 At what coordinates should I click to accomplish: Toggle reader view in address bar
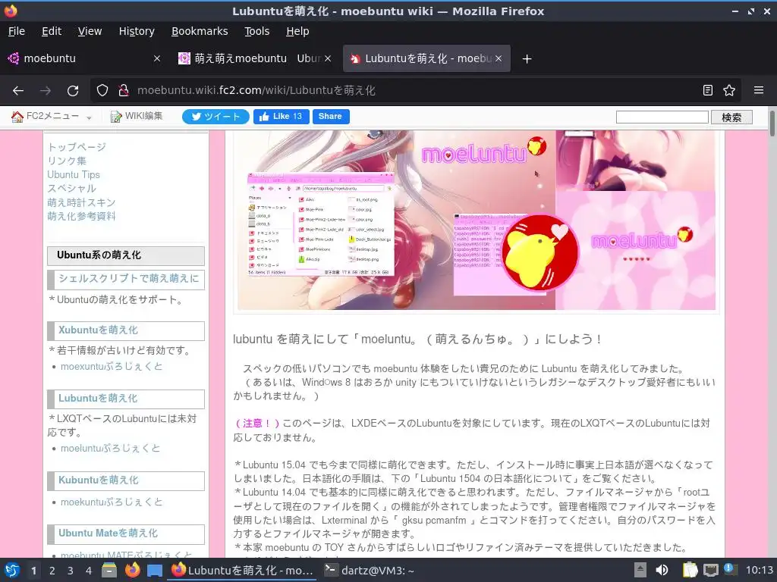(x=708, y=90)
